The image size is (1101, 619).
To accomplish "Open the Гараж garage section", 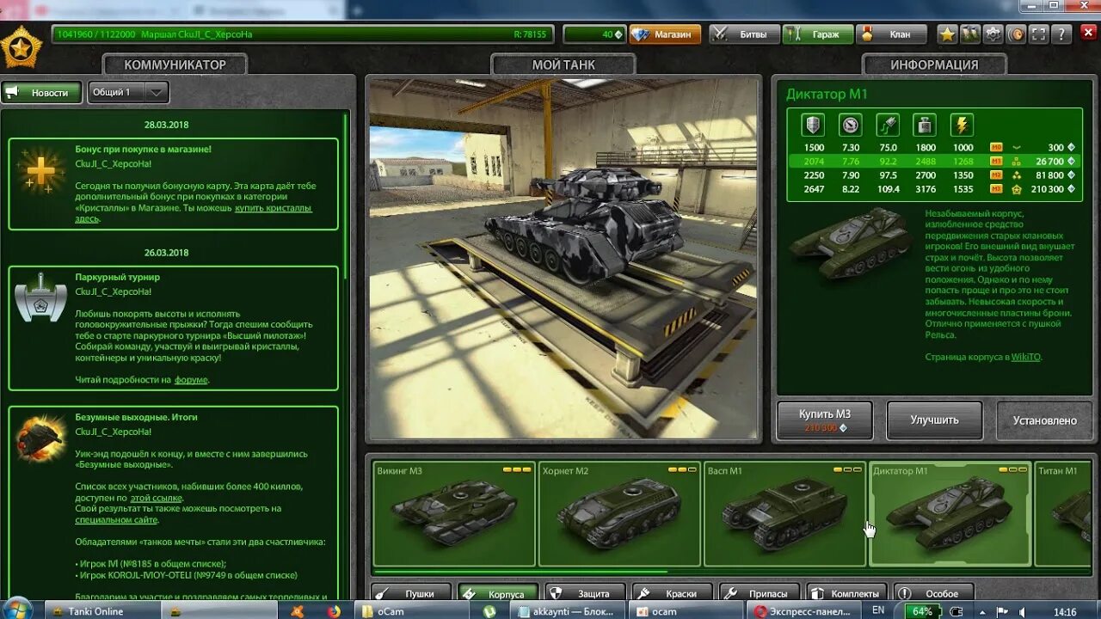I will 818,34.
